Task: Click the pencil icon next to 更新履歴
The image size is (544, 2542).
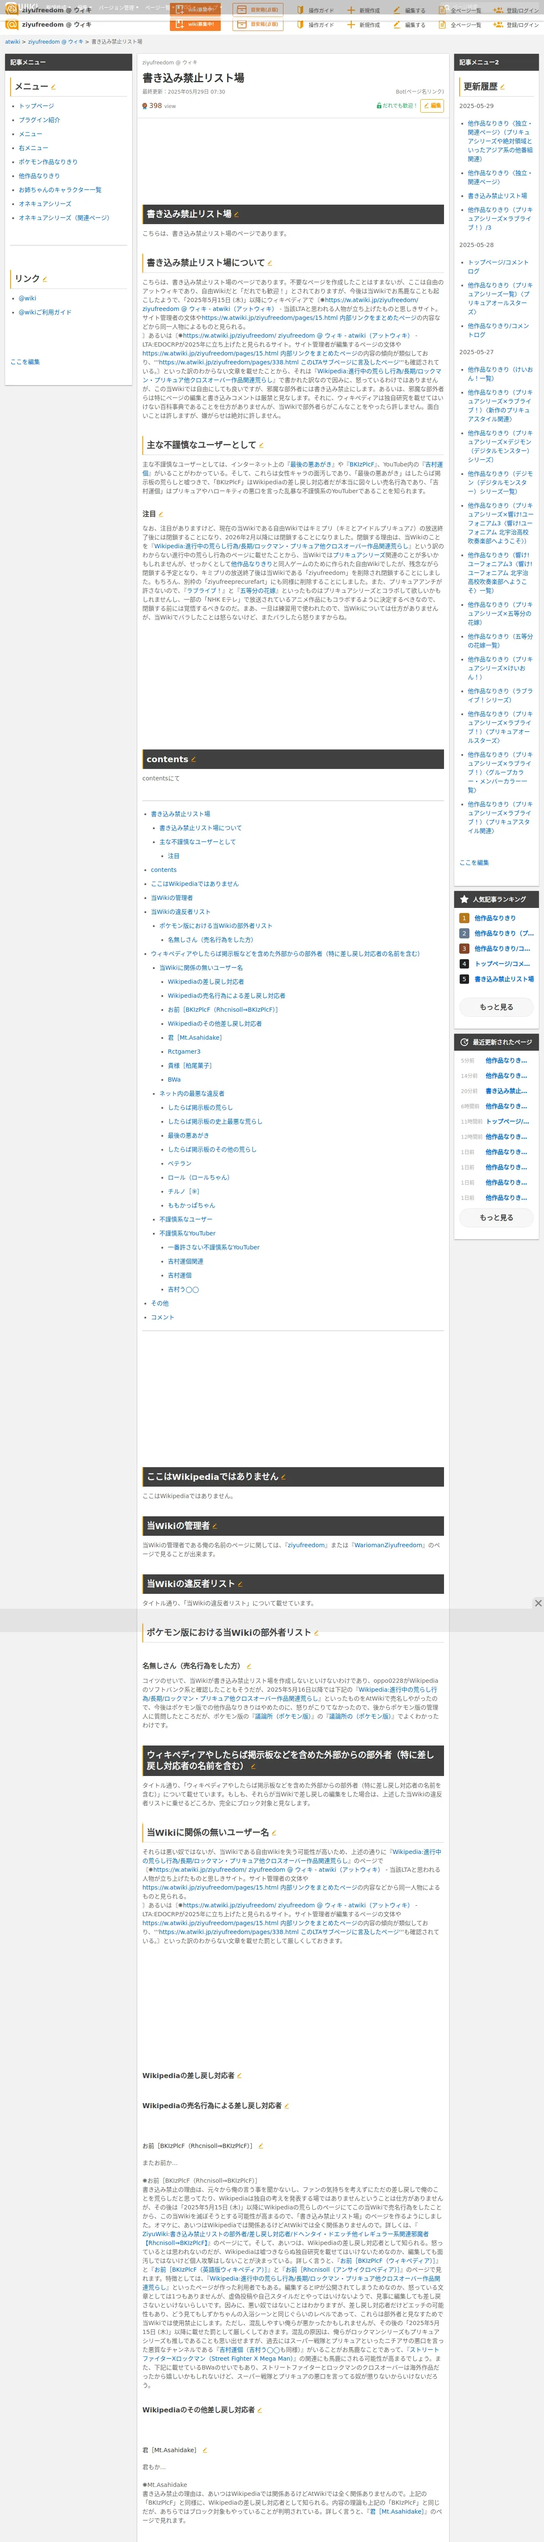Action: pyautogui.click(x=503, y=87)
